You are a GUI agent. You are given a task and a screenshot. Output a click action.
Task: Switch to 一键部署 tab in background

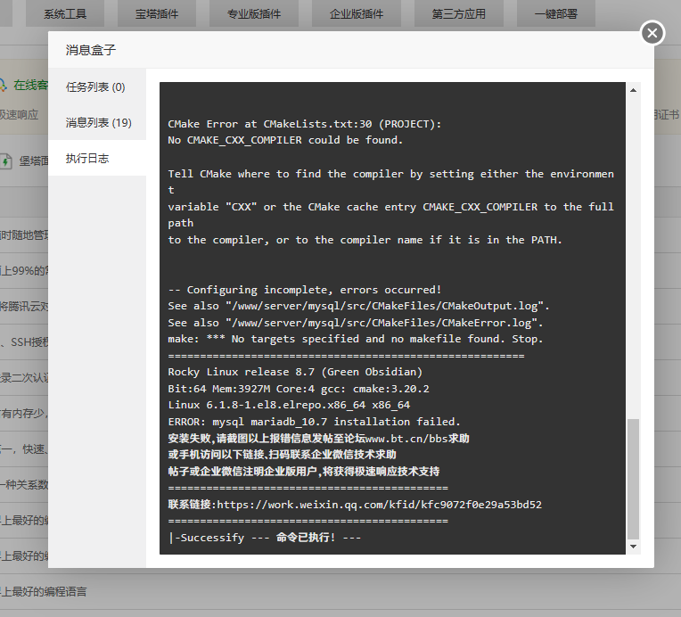tap(556, 13)
